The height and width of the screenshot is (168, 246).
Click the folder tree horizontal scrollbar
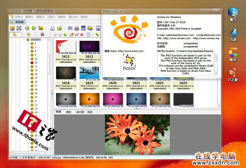(28, 152)
